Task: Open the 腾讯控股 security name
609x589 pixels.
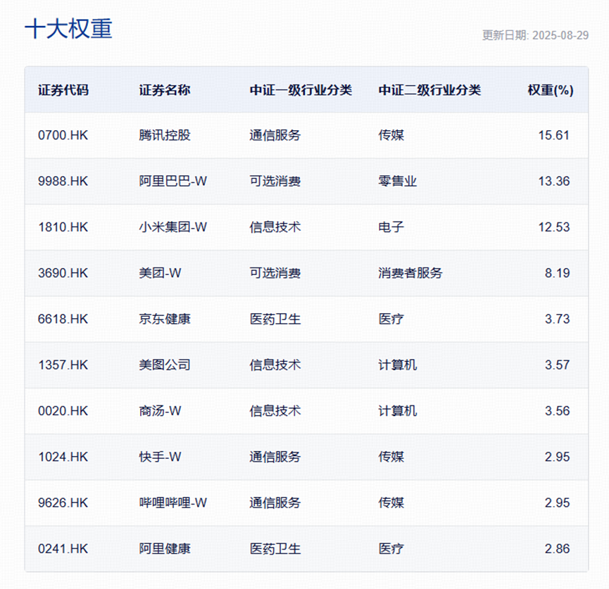Action: pos(165,135)
